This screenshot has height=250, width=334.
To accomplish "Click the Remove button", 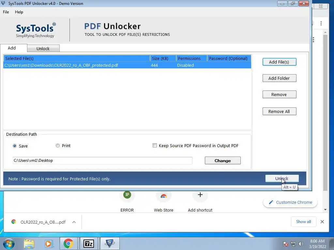I will (x=279, y=95).
